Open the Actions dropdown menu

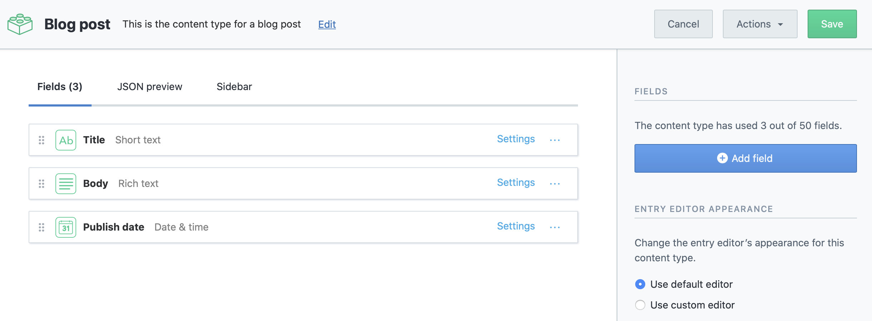[760, 24]
